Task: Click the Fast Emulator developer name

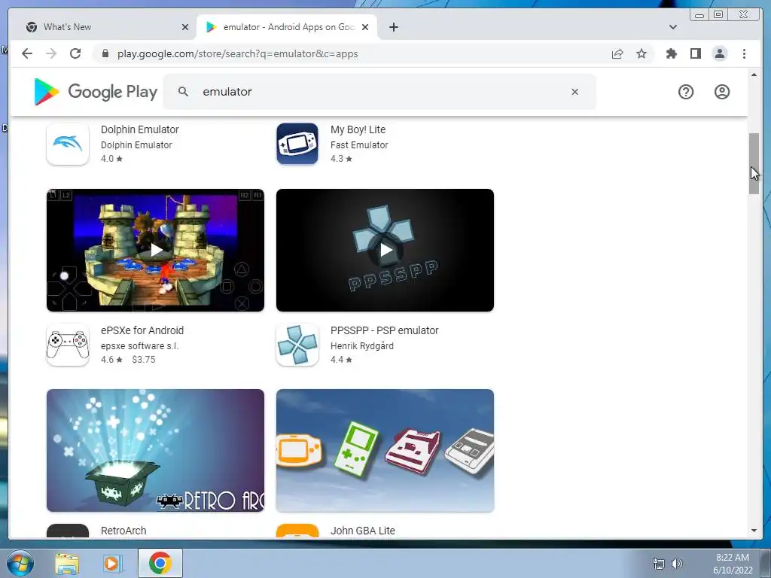Action: point(359,145)
